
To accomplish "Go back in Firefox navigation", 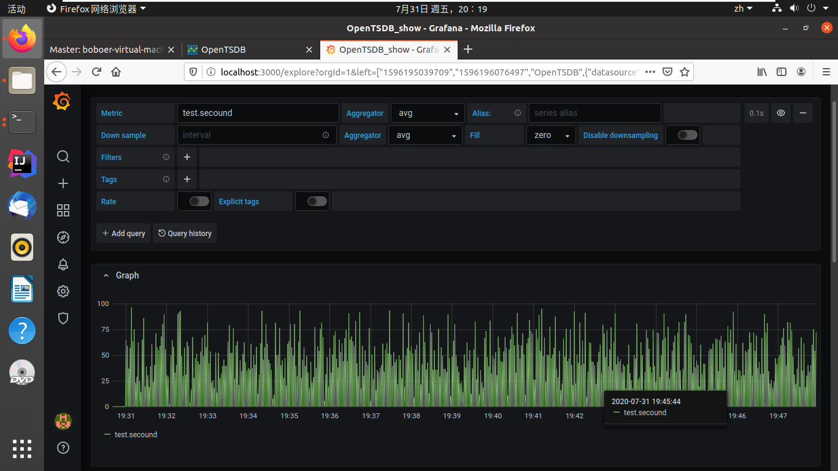I will pyautogui.click(x=56, y=72).
